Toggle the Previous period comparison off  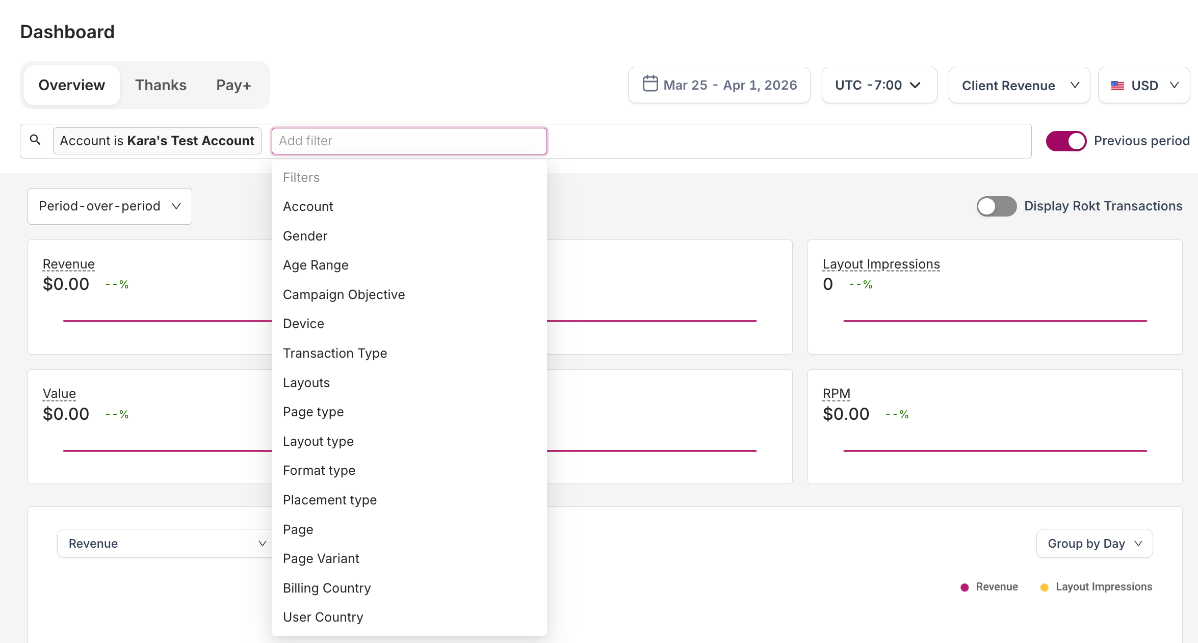tap(1066, 141)
